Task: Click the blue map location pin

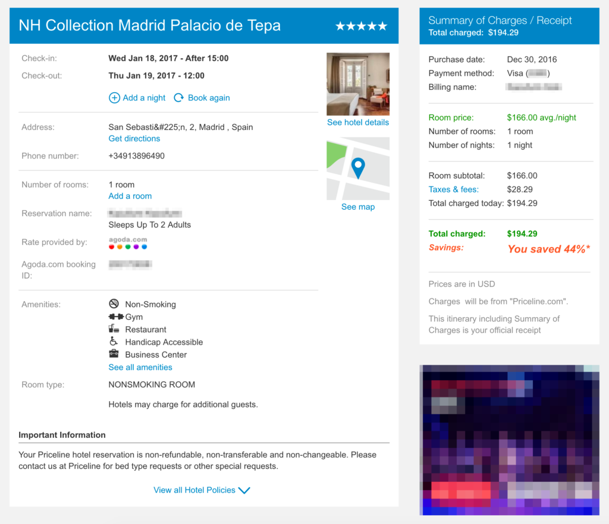Action: click(x=358, y=168)
